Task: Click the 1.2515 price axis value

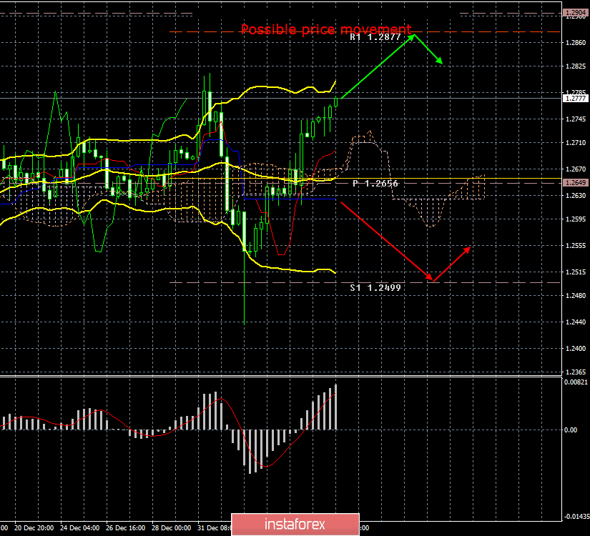Action: click(x=576, y=272)
